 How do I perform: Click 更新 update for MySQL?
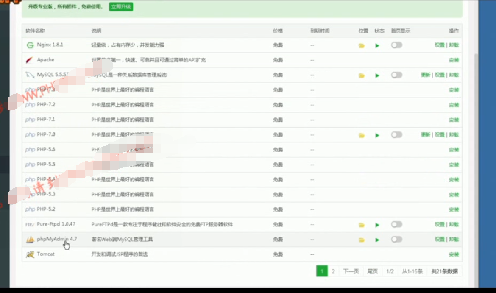click(x=426, y=75)
